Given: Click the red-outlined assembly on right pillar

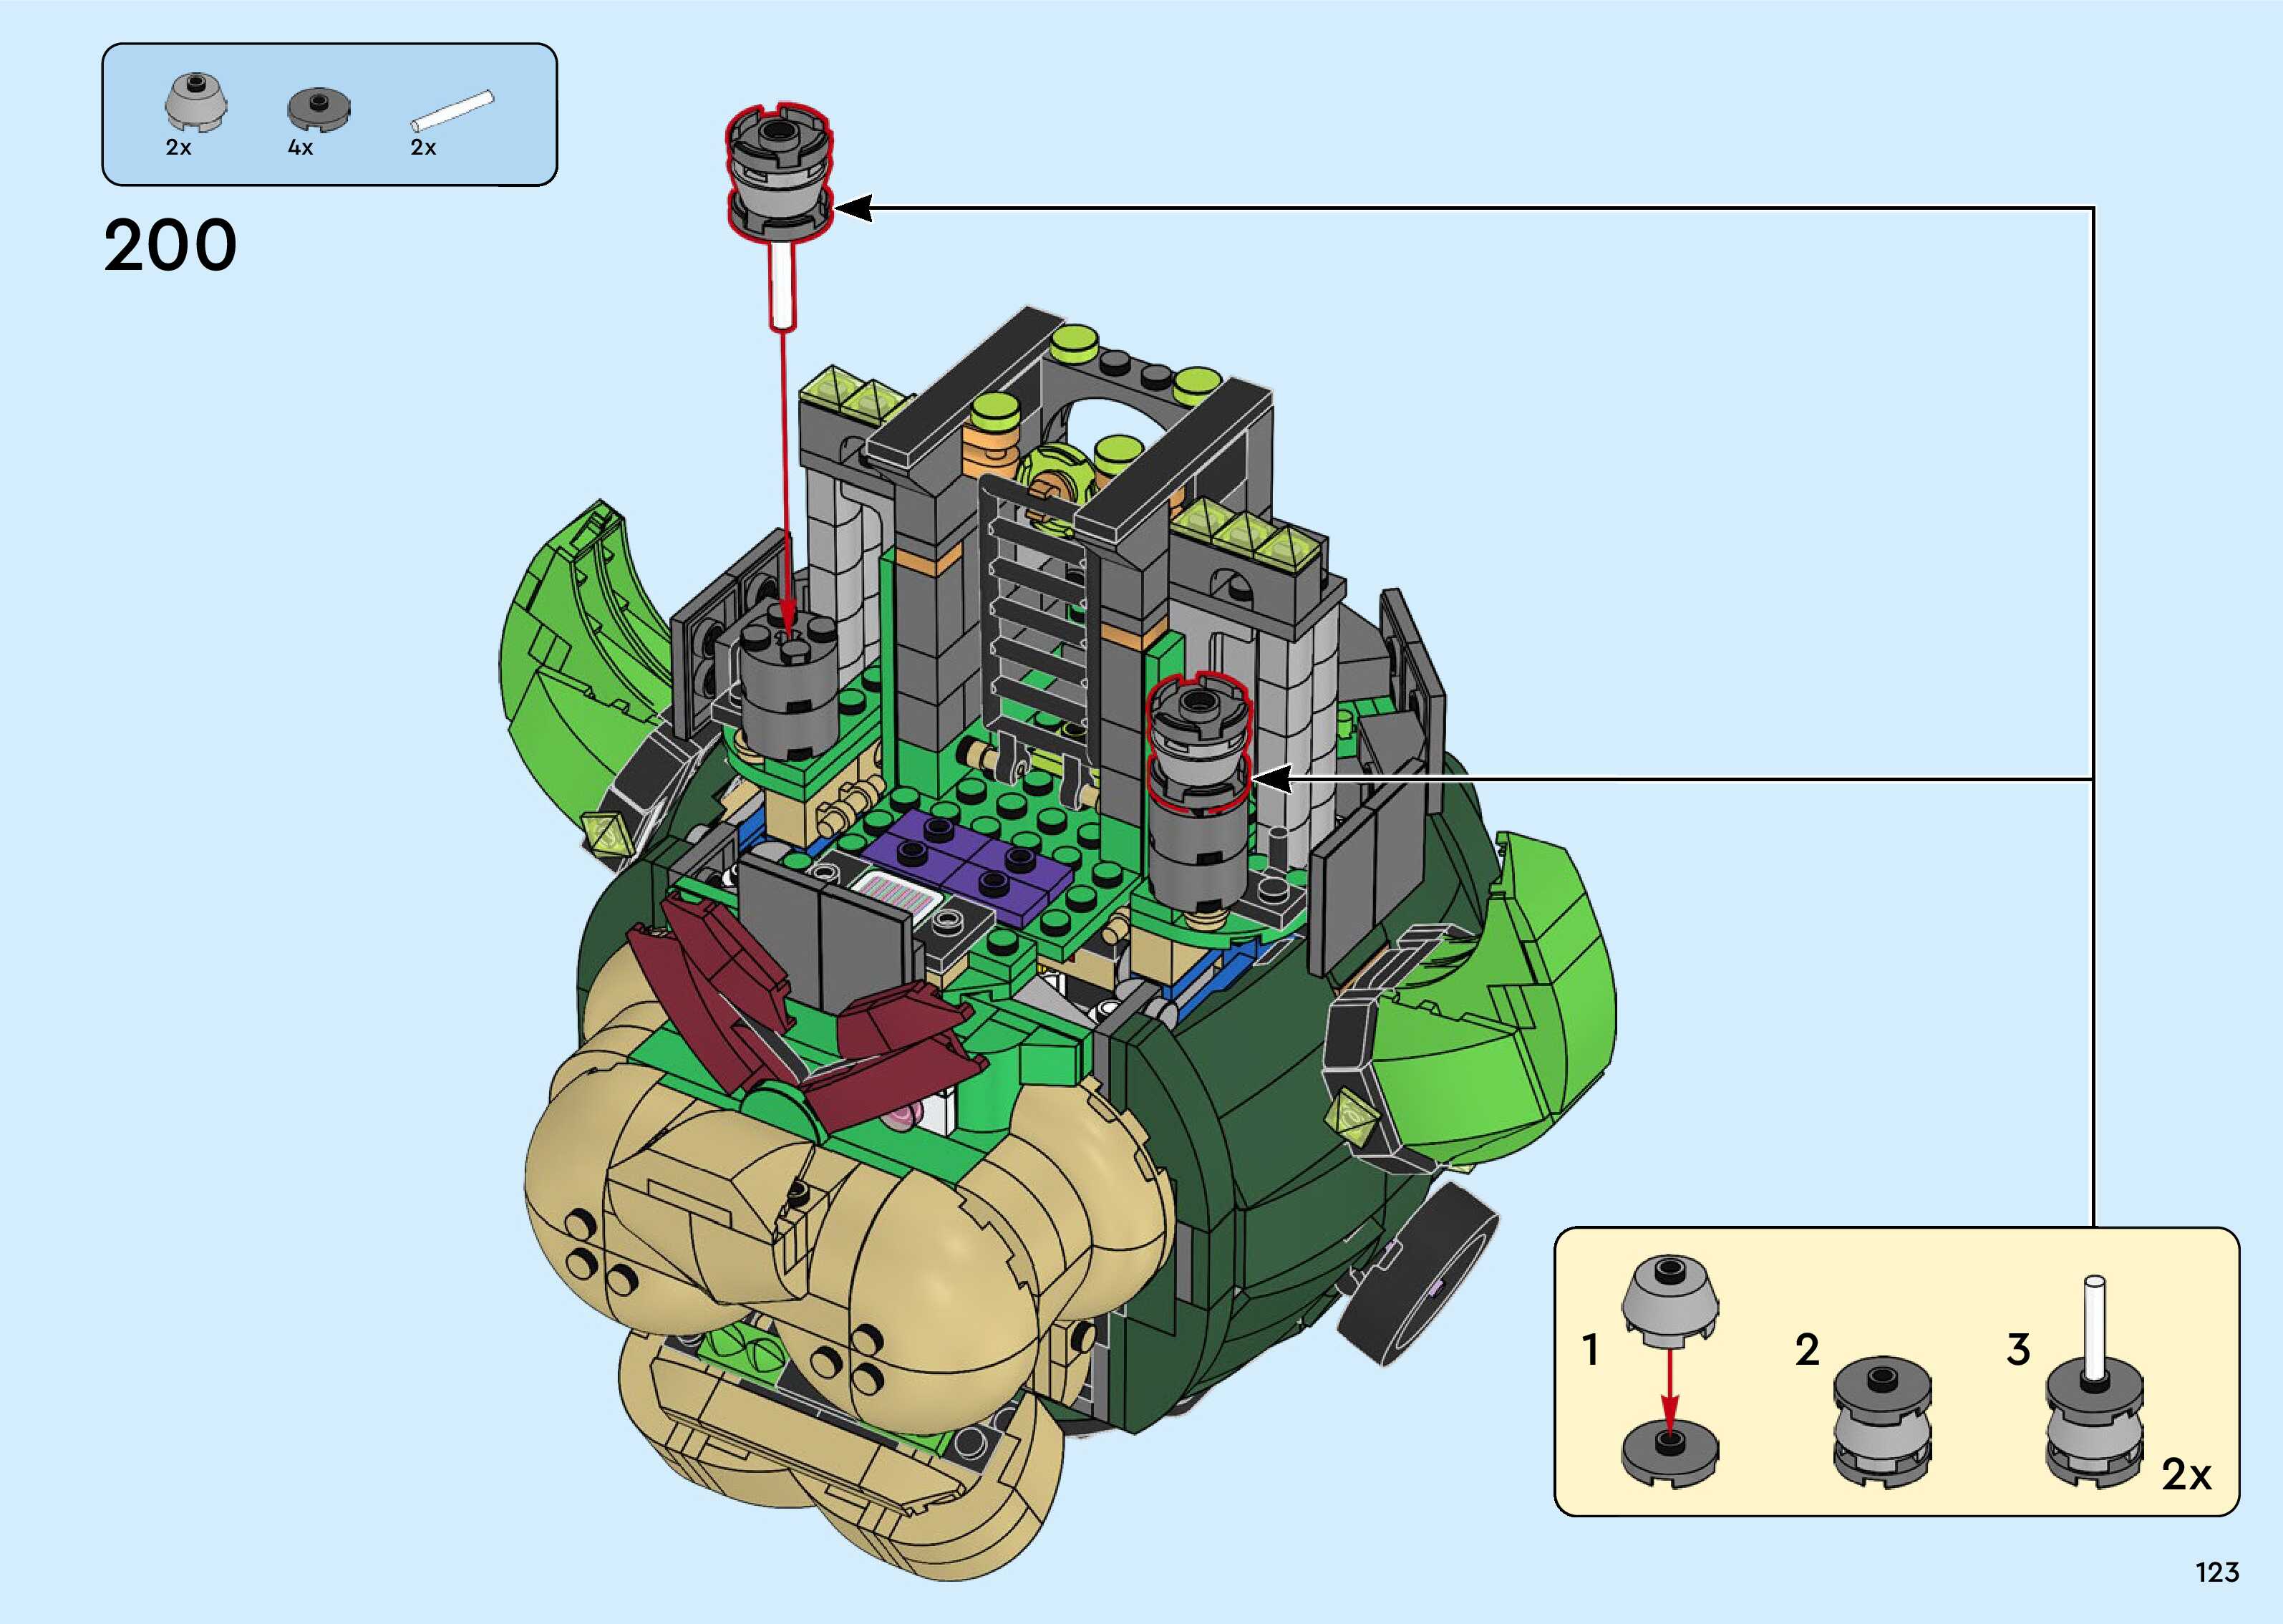Looking at the screenshot, I should 1198,740.
